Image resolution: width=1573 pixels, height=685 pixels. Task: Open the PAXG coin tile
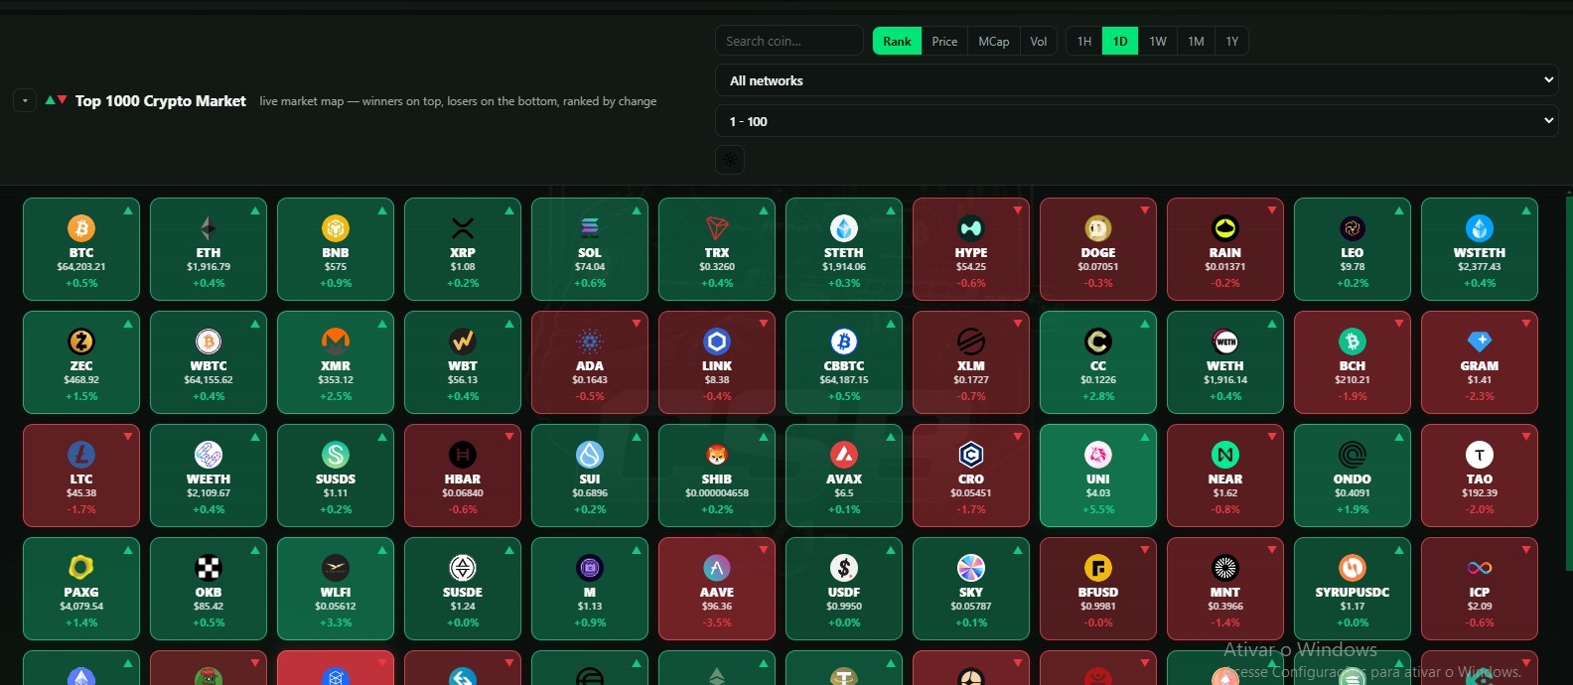point(81,589)
